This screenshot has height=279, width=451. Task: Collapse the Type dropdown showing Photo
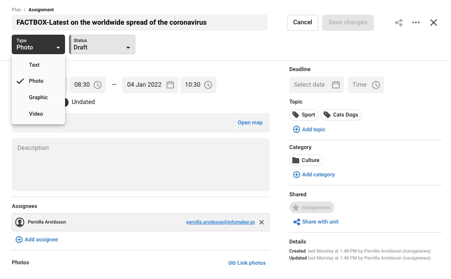39,44
